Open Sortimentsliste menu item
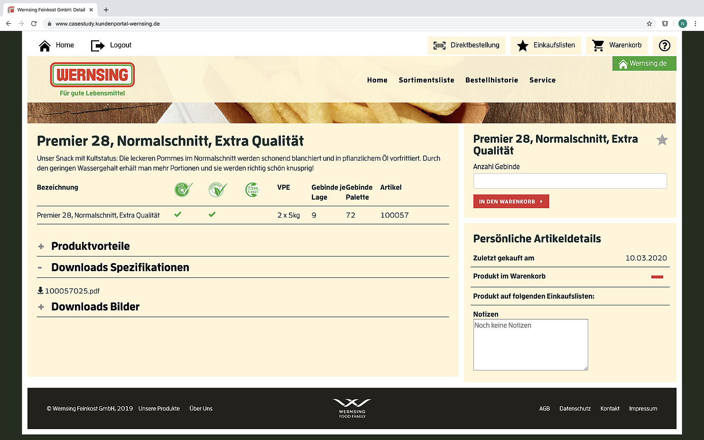The height and width of the screenshot is (440, 704). [x=426, y=80]
